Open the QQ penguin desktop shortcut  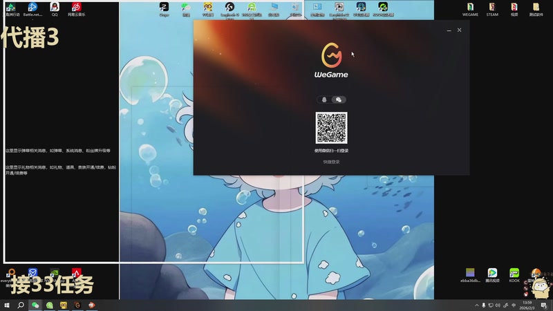[x=55, y=9]
